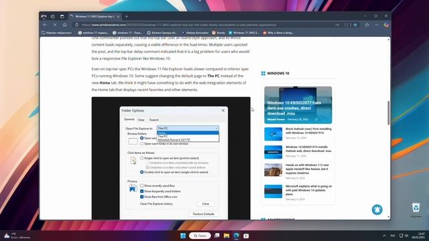Viewport: 429px width, 241px height.
Task: View site information lock icon
Action: (77, 25)
